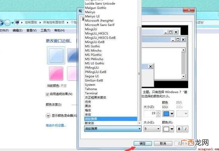Image resolution: width=219 pixels, height=151 pixels.
Task: Select MS PMincho font
Action: [x=94, y=59]
